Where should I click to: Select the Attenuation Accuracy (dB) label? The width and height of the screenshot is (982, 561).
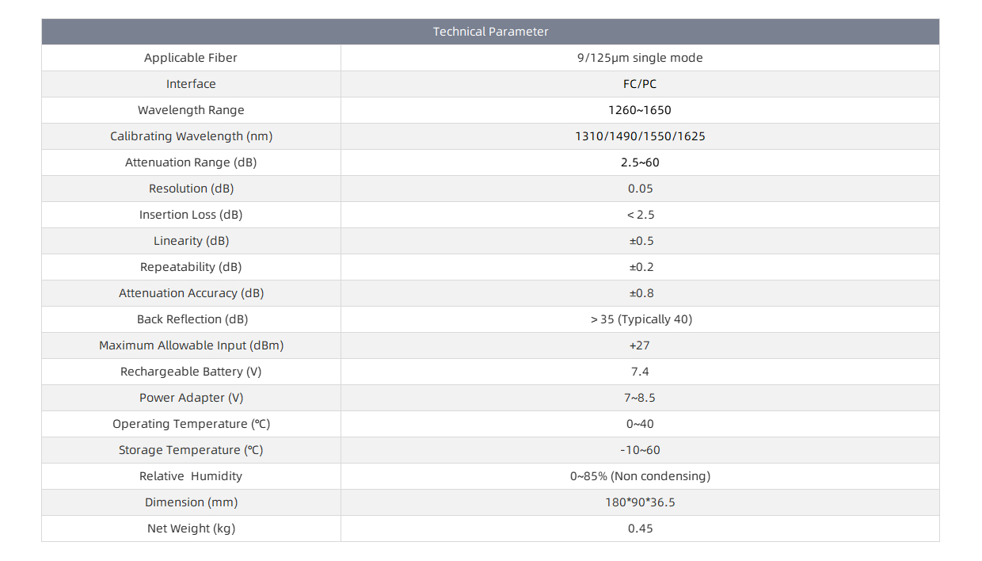click(191, 293)
